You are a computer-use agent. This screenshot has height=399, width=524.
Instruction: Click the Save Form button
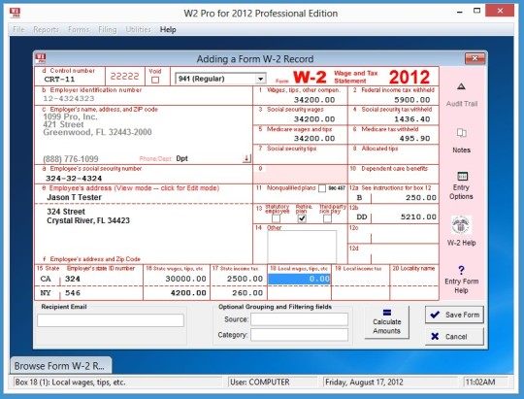coord(454,315)
